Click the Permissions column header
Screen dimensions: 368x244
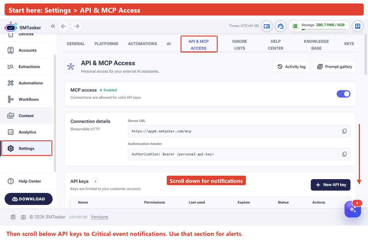[x=155, y=202]
